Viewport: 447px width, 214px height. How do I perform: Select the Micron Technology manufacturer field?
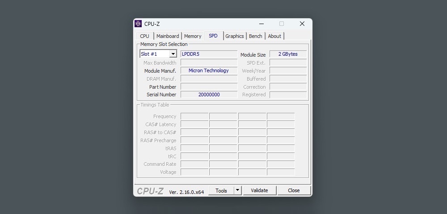point(209,70)
